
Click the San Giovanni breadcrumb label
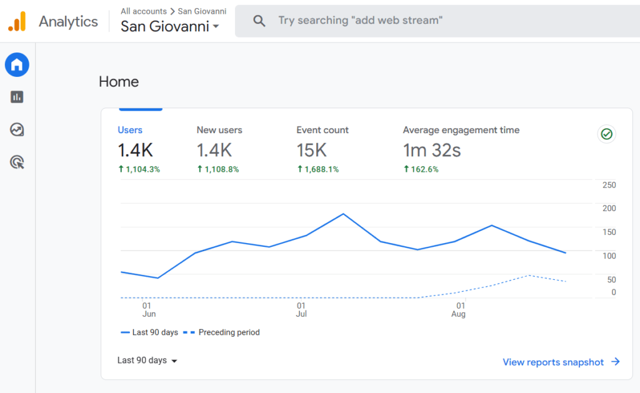pos(201,11)
